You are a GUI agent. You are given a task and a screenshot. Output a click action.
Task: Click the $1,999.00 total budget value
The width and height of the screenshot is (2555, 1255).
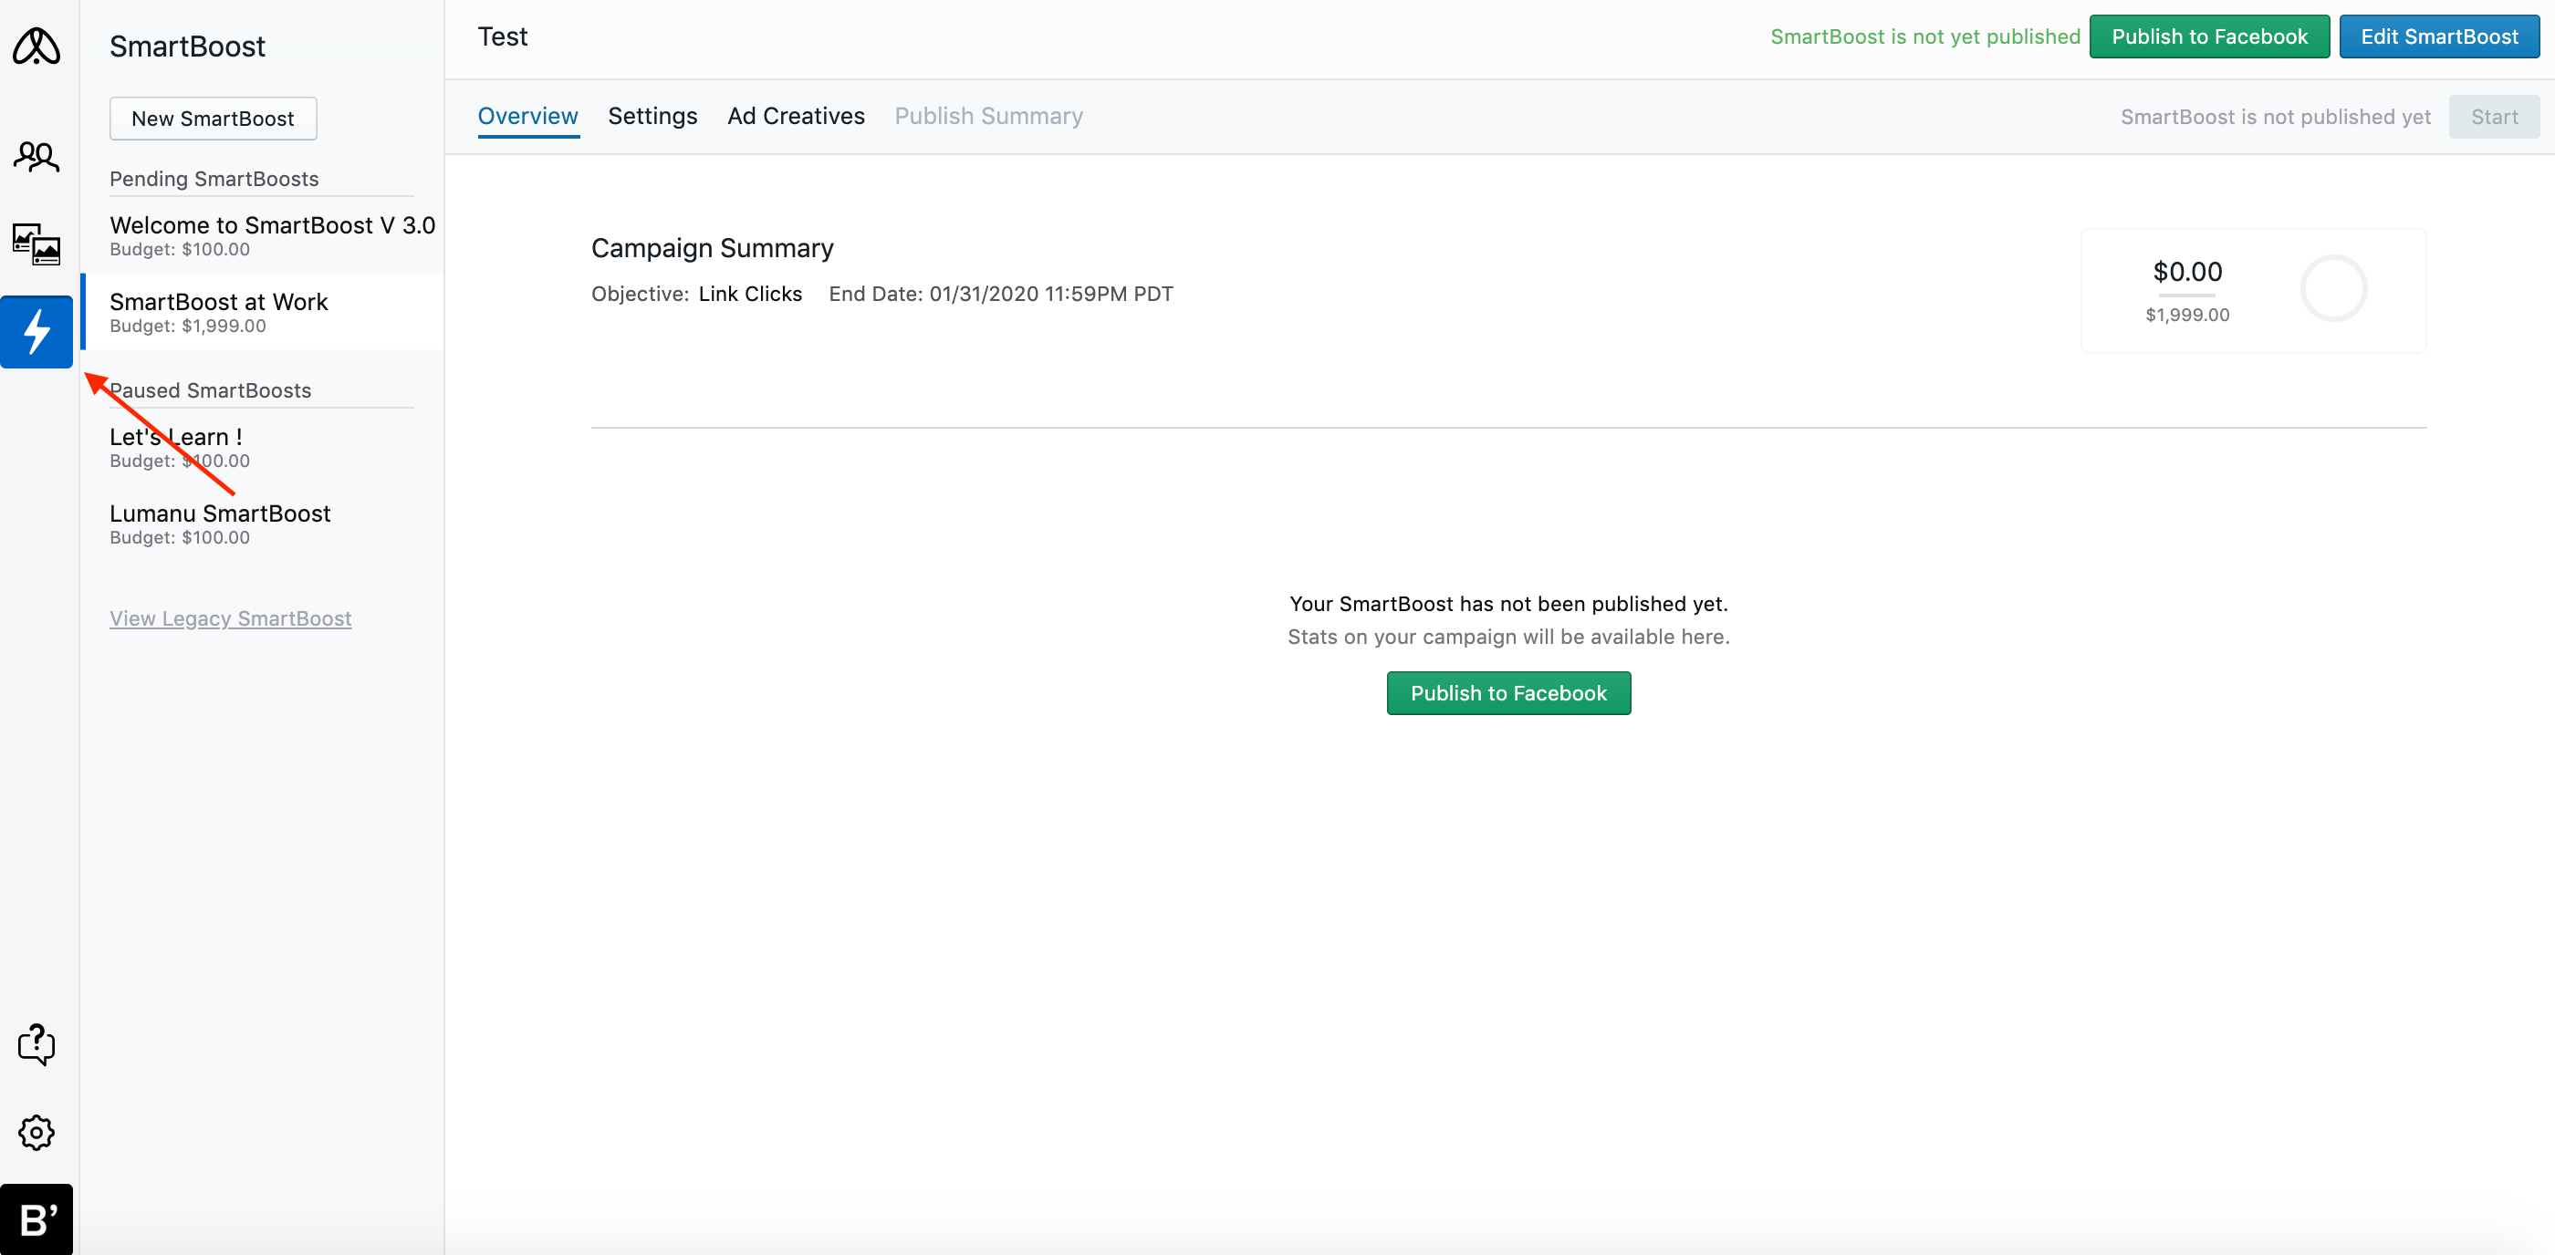point(2187,315)
